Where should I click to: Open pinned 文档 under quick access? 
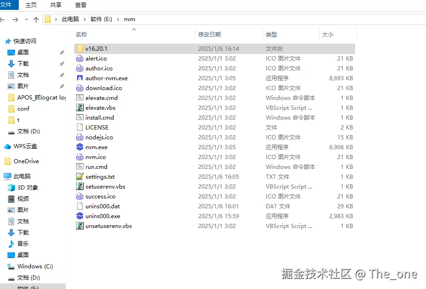23,75
